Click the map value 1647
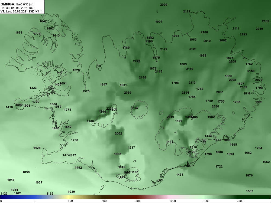The width and height of the screenshot is (271, 203). tap(104, 84)
